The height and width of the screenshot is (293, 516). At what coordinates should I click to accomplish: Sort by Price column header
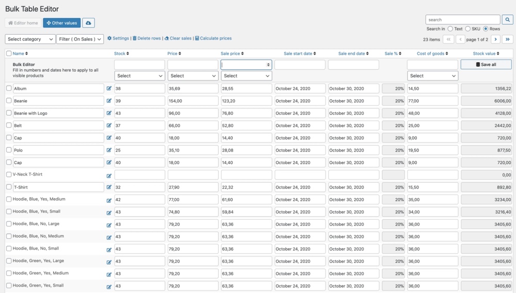(174, 53)
